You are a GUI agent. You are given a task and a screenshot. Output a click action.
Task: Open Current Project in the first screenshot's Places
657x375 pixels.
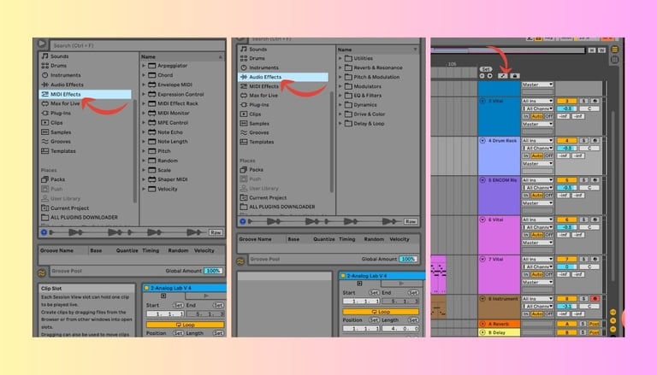pyautogui.click(x=65, y=208)
